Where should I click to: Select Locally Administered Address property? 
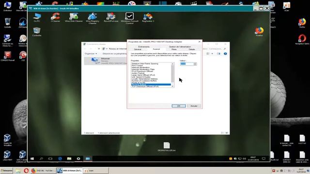click(151, 79)
